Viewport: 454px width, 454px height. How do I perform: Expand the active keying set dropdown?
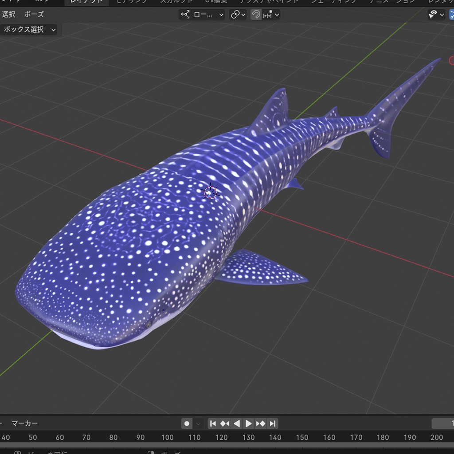pos(197,423)
